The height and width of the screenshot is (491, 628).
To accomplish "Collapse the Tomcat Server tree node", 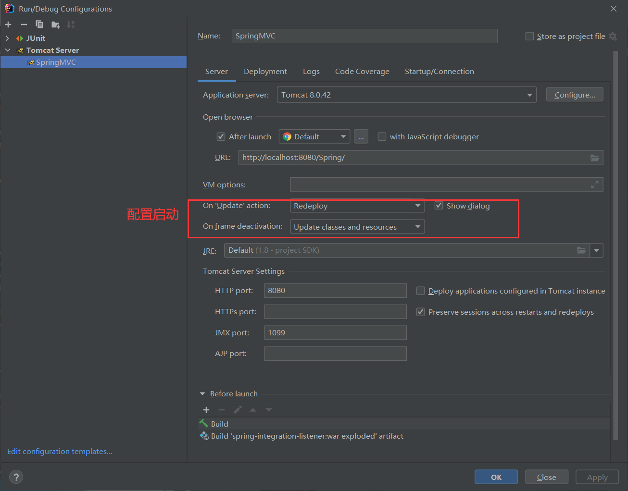I will coord(7,50).
